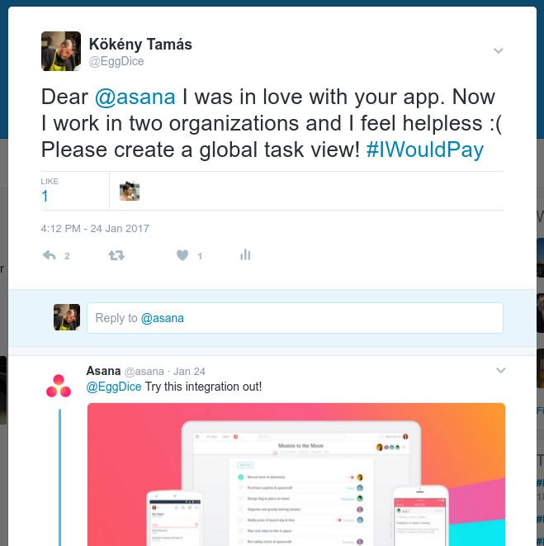Click the @EggDice handle under the name
Viewport: 544px width, 546px height.
[116, 61]
